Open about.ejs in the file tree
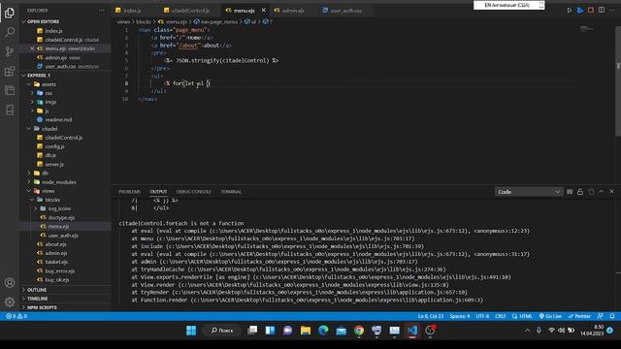The width and height of the screenshot is (621, 349). 55,244
